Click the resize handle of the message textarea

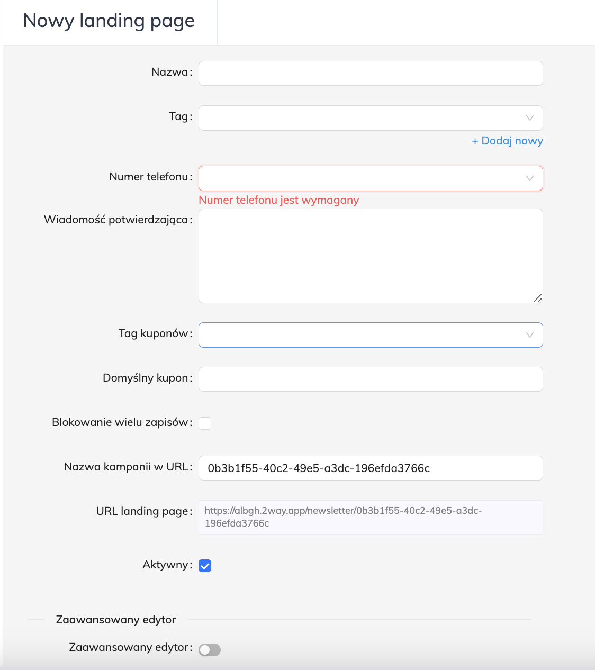pyautogui.click(x=537, y=298)
